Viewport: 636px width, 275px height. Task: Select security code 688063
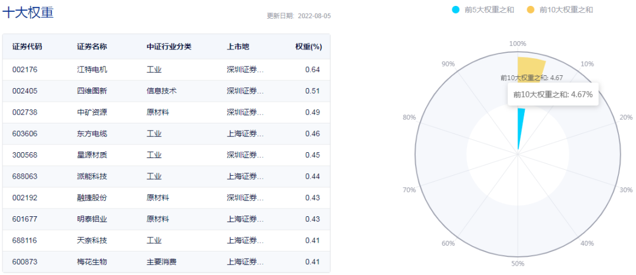25,176
